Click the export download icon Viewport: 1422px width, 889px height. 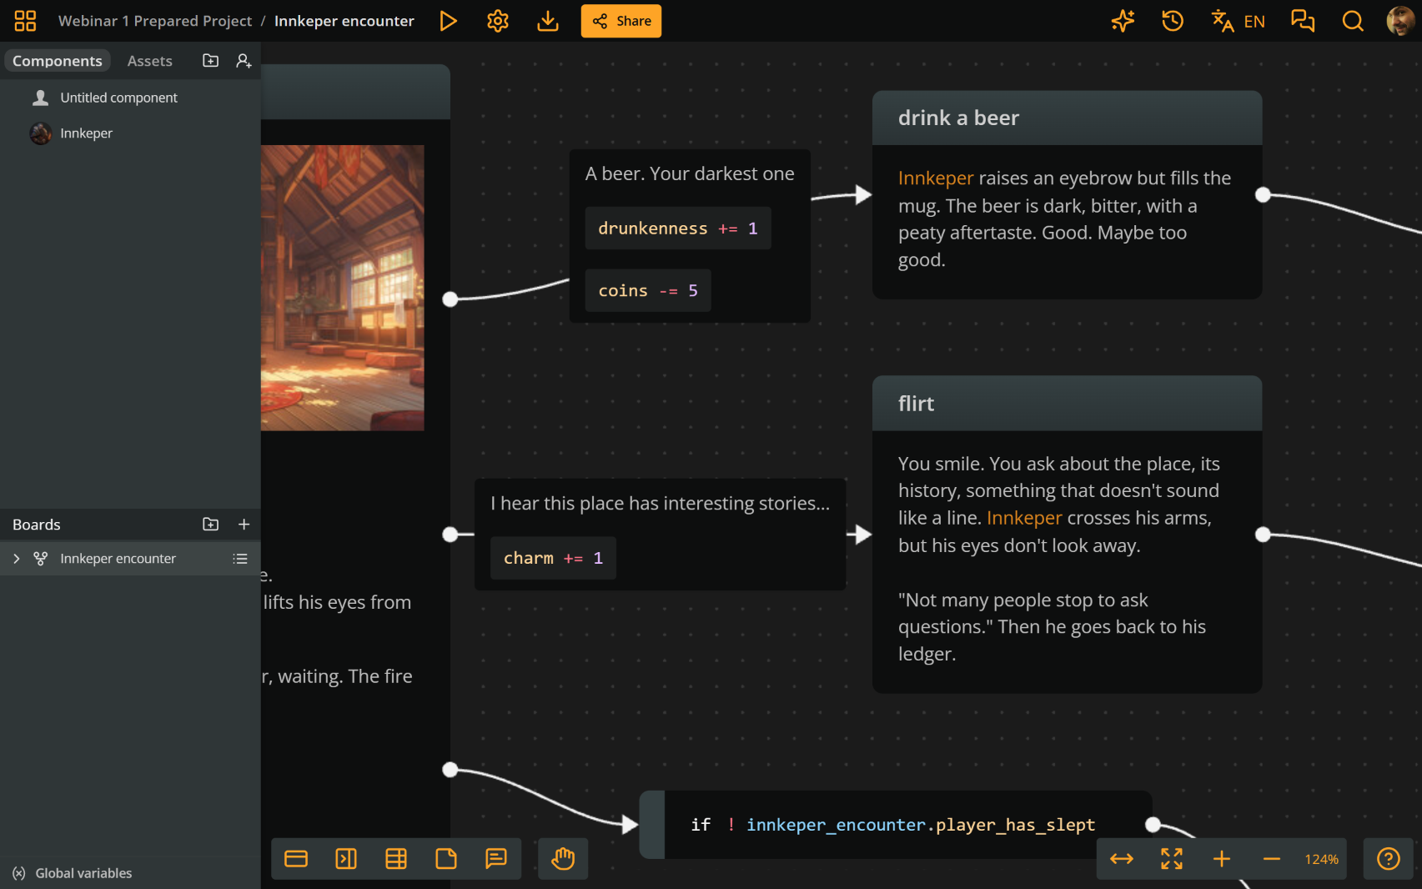point(548,21)
